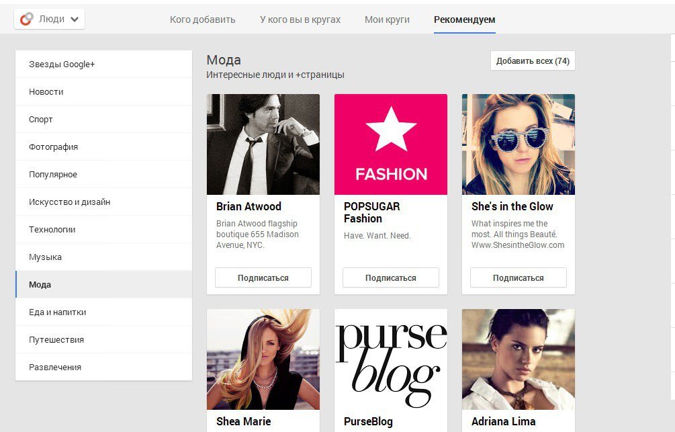Switch to the Кого добавить tab

click(202, 19)
